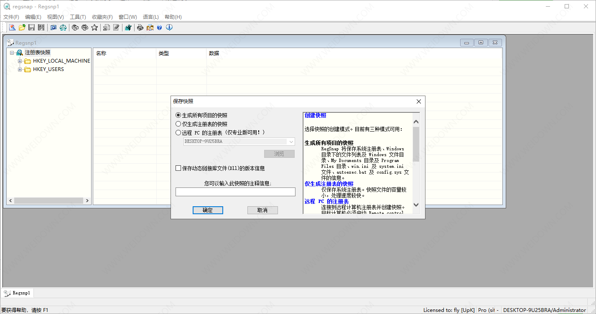Click the tree pane horizontal scrollbar thumb
The height and width of the screenshot is (314, 596).
[48, 201]
